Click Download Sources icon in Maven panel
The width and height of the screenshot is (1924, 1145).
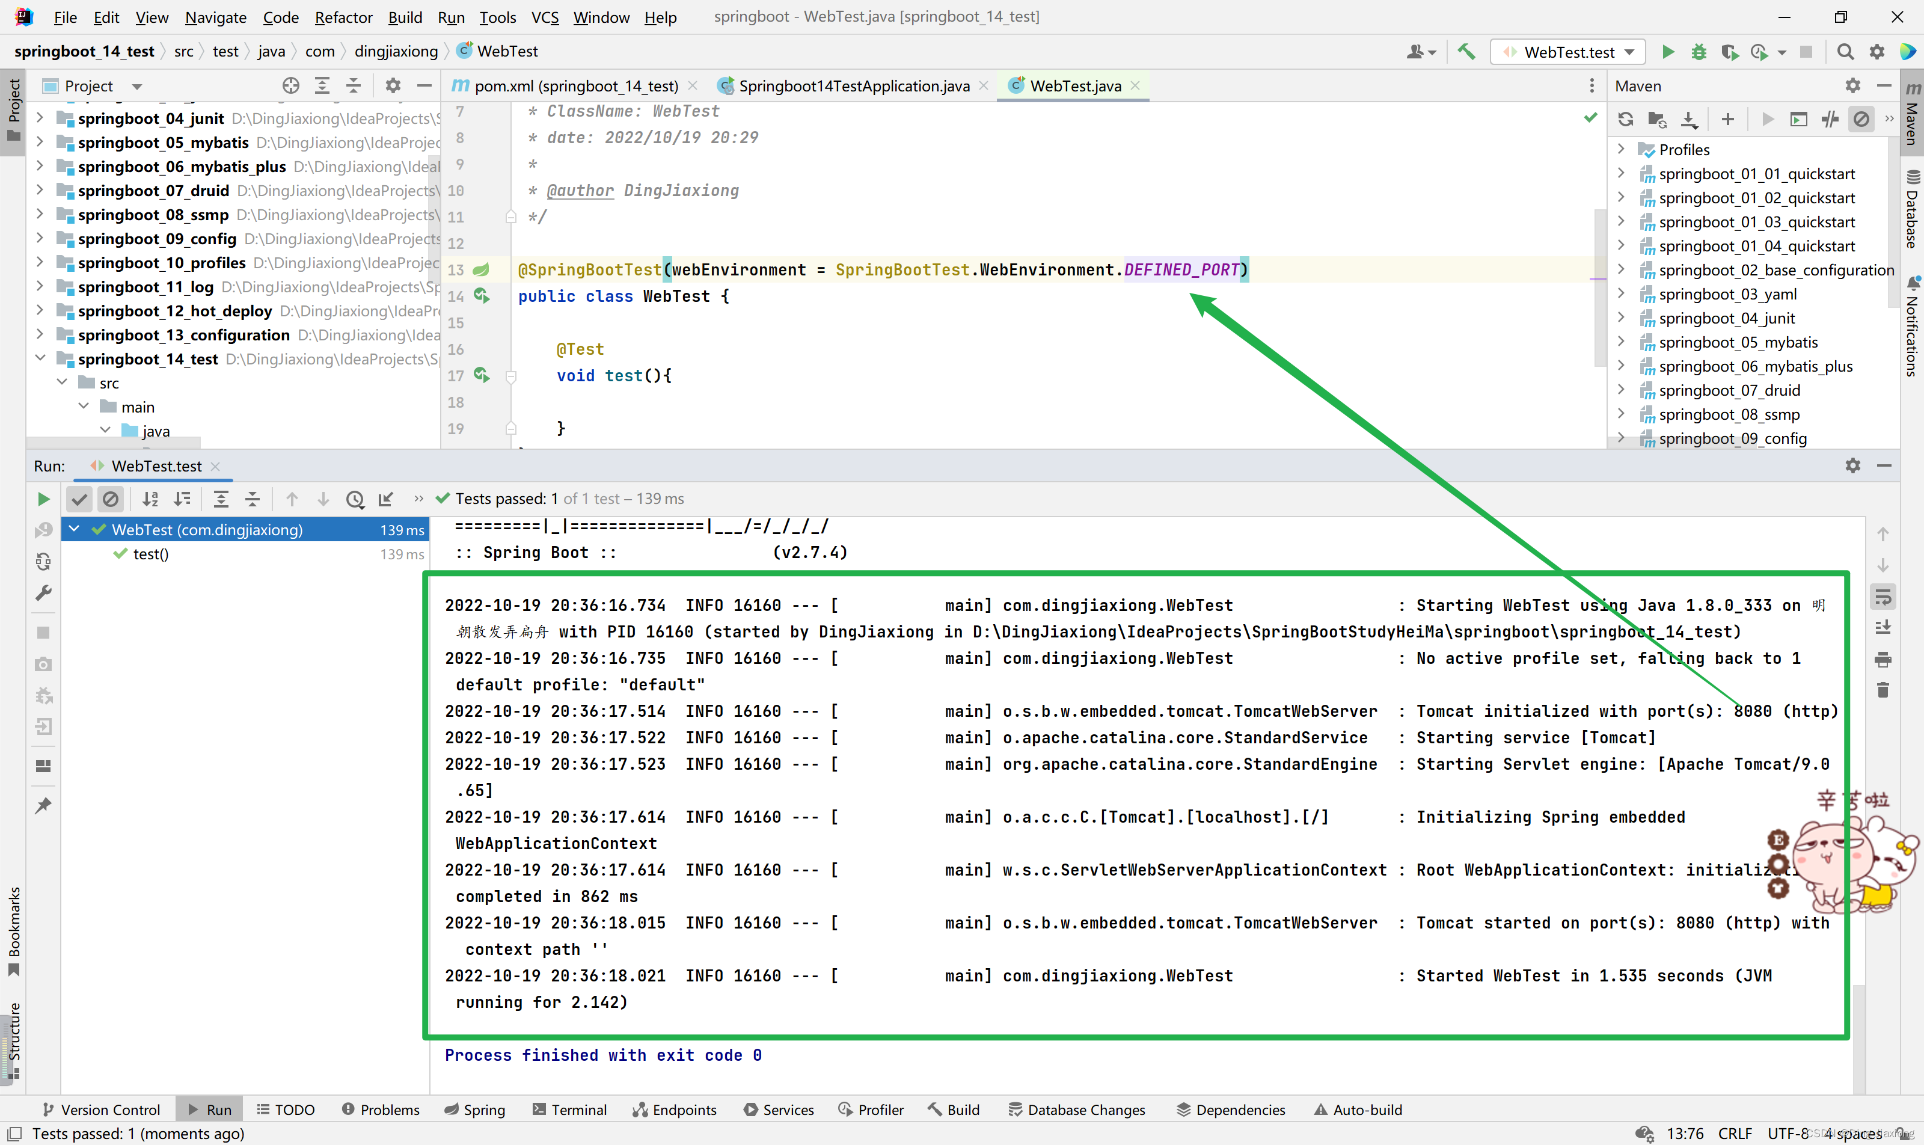coord(1689,119)
